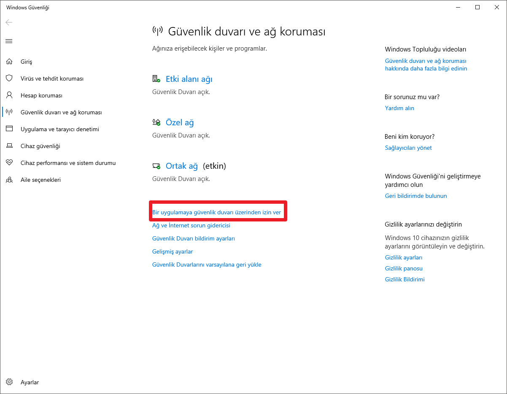The height and width of the screenshot is (394, 507).
Task: Click the person icon for Hesap koruması
Action: coord(9,95)
